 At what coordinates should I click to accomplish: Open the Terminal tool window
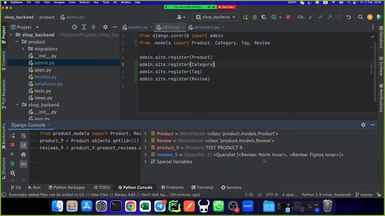pyautogui.click(x=202, y=187)
